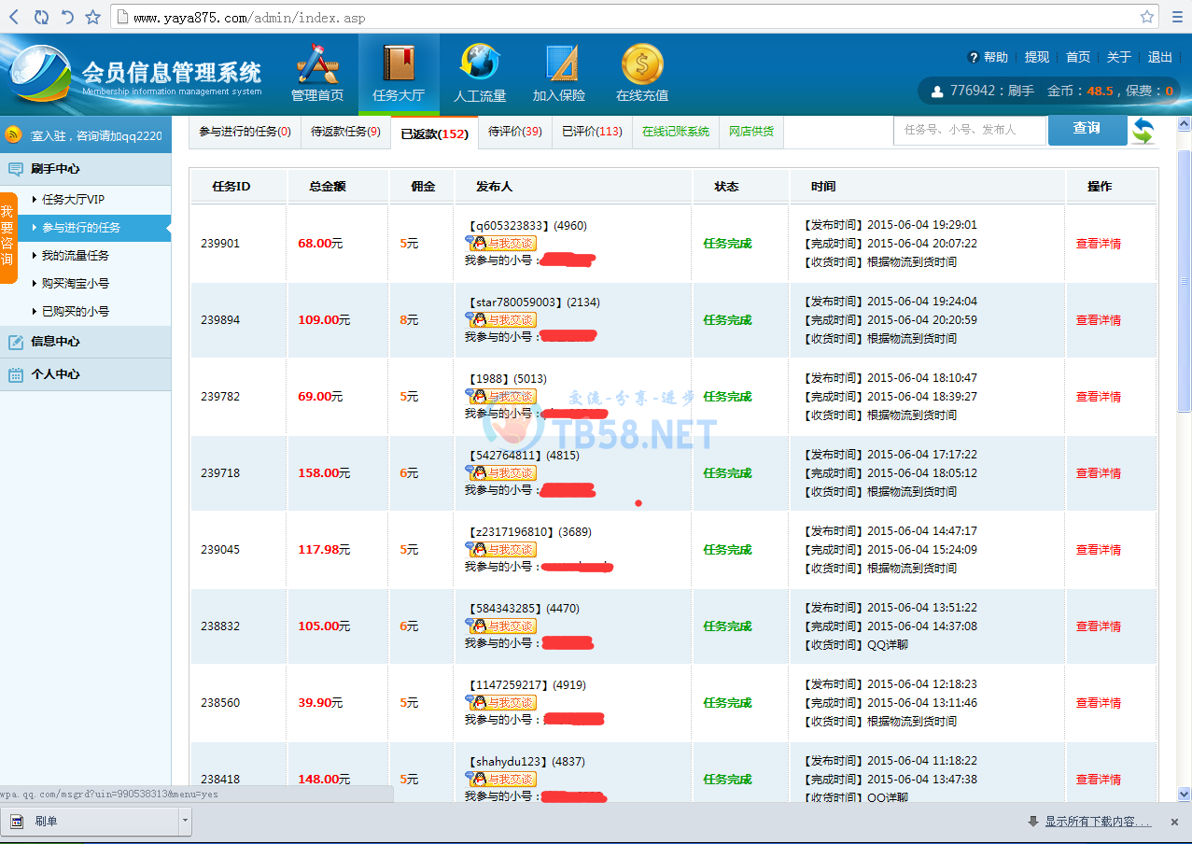Open the browser menu hamburger icon

[x=1176, y=17]
